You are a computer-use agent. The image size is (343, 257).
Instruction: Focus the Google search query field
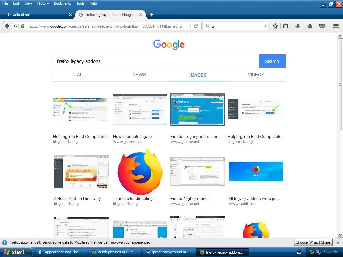point(155,61)
